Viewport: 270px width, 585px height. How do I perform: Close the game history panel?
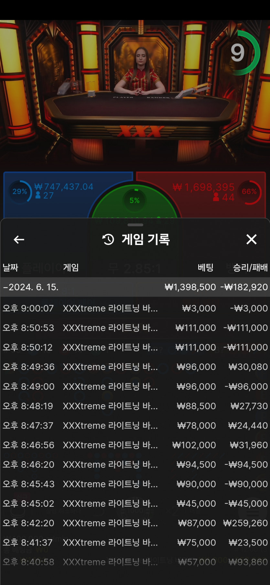click(251, 239)
